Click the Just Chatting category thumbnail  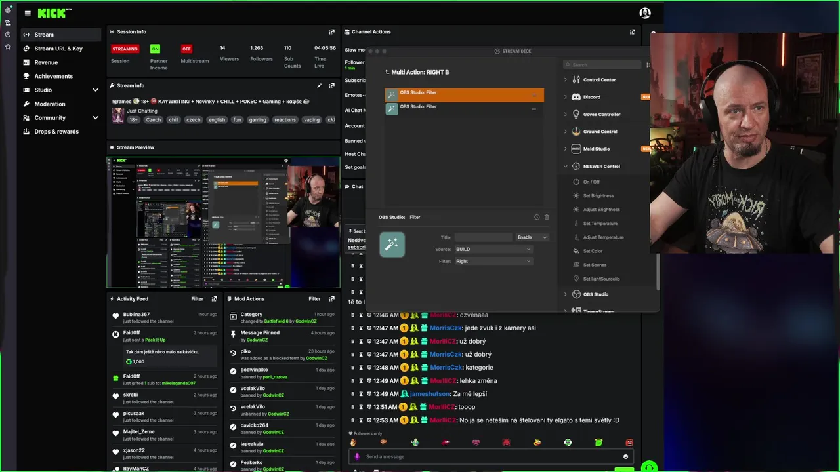click(118, 115)
